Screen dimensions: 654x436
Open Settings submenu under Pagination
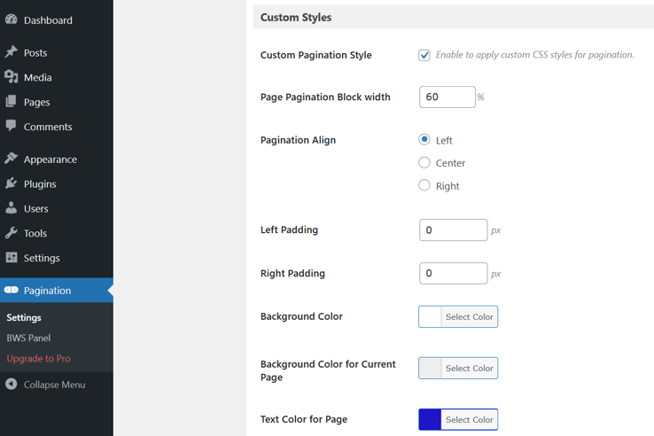[x=24, y=317]
